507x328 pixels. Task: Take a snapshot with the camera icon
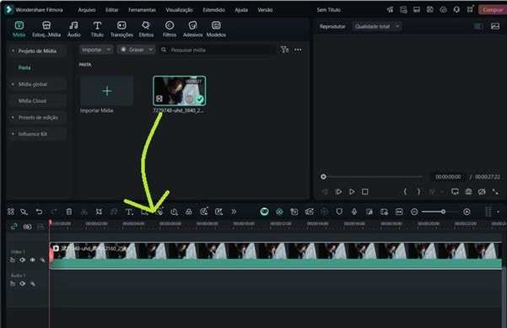[x=468, y=191]
